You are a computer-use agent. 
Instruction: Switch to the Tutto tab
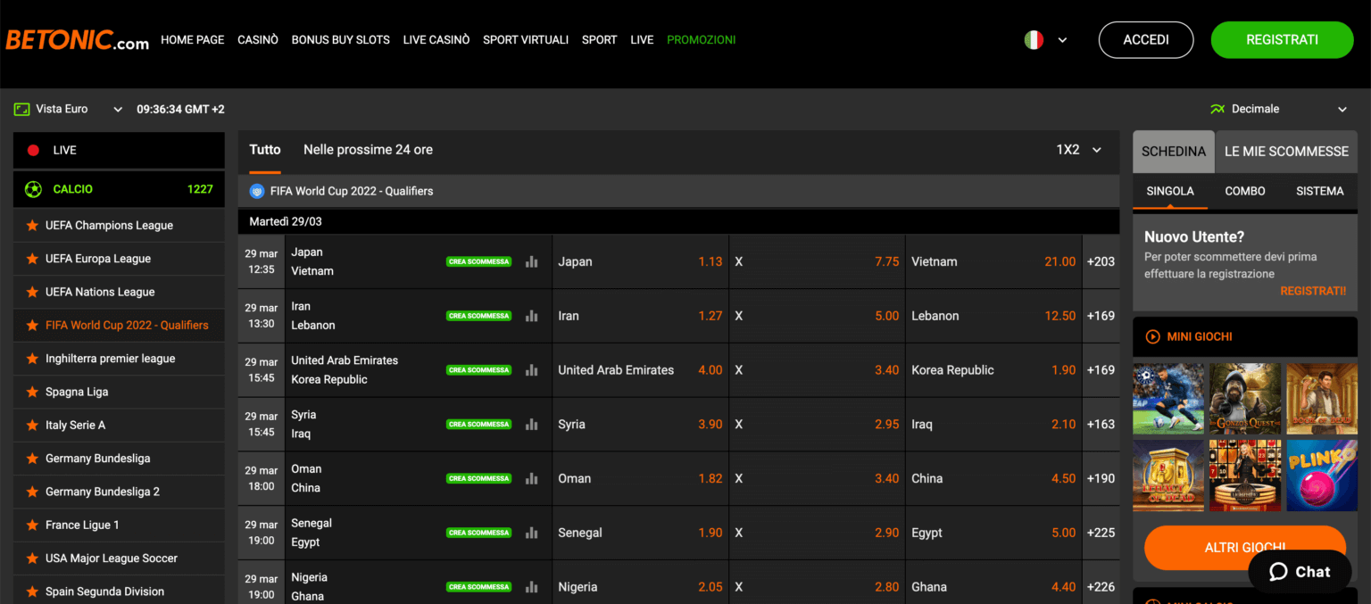coord(265,150)
